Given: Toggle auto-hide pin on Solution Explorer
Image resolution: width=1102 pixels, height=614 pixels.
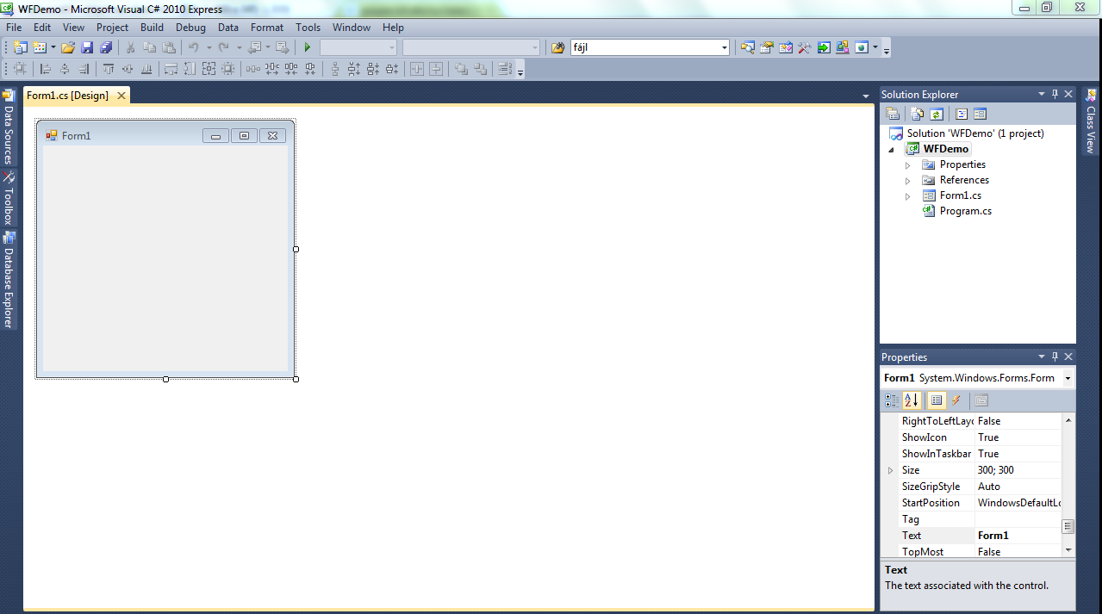Looking at the screenshot, I should click(x=1055, y=94).
